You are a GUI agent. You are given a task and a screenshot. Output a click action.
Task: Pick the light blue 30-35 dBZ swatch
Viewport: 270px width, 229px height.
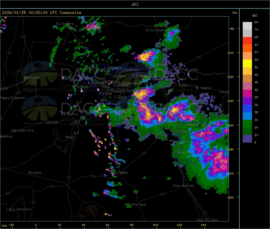(247, 116)
